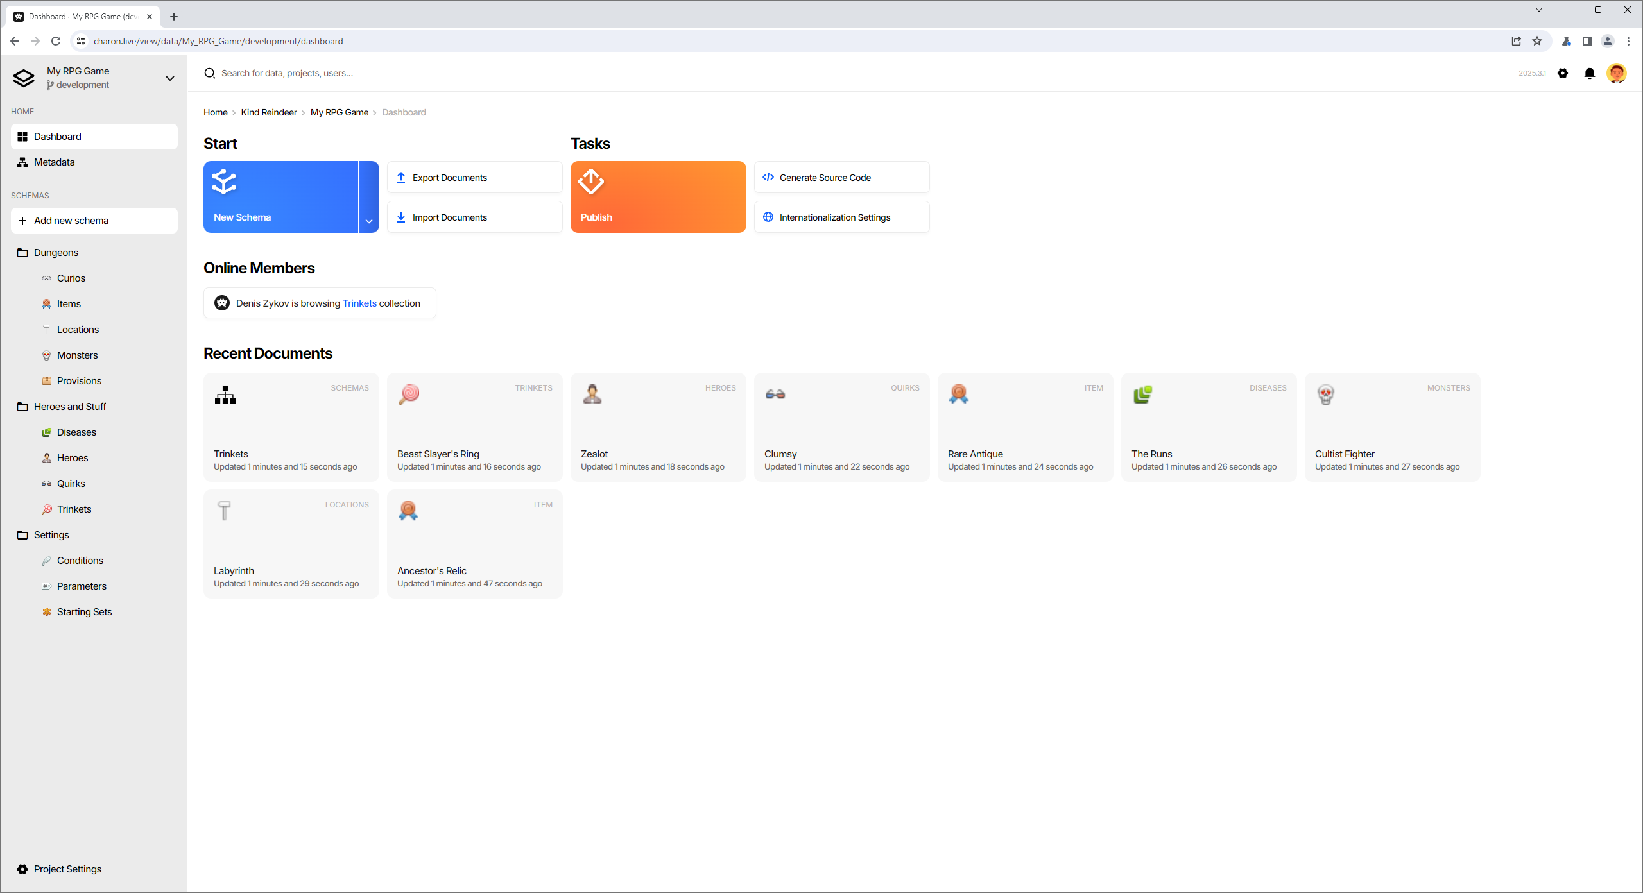This screenshot has width=1643, height=893.
Task: Click the Generate Source Code button
Action: 841,178
